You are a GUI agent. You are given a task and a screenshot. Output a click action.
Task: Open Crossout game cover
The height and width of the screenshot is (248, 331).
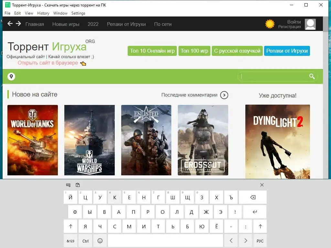point(203,140)
